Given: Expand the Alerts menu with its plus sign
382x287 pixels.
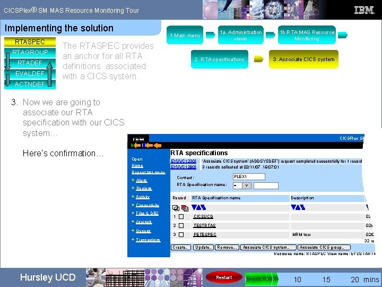Looking at the screenshot, I should pyautogui.click(x=133, y=180).
